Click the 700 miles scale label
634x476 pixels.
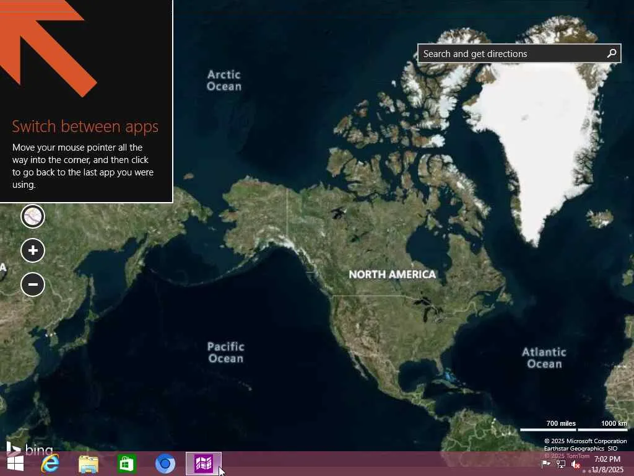(561, 423)
